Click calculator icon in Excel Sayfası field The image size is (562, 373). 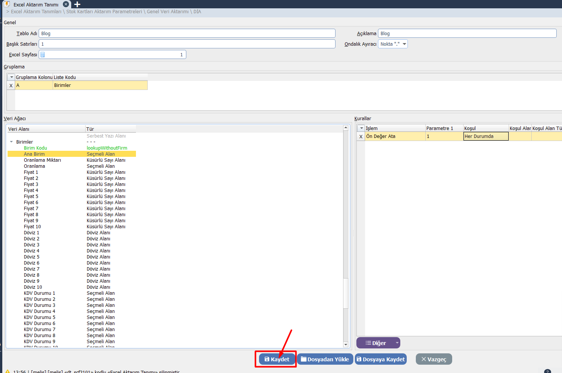click(43, 55)
